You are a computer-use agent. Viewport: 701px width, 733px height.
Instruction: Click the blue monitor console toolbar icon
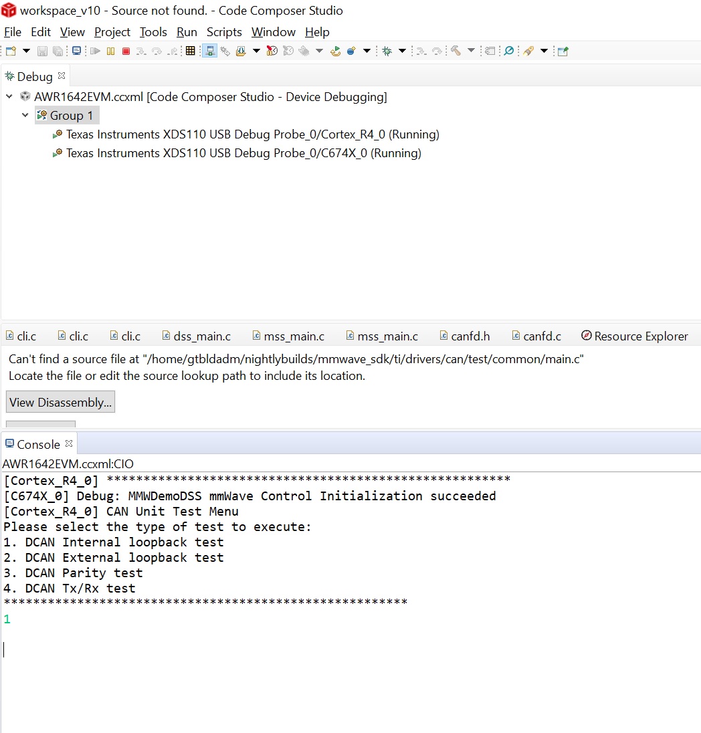76,51
